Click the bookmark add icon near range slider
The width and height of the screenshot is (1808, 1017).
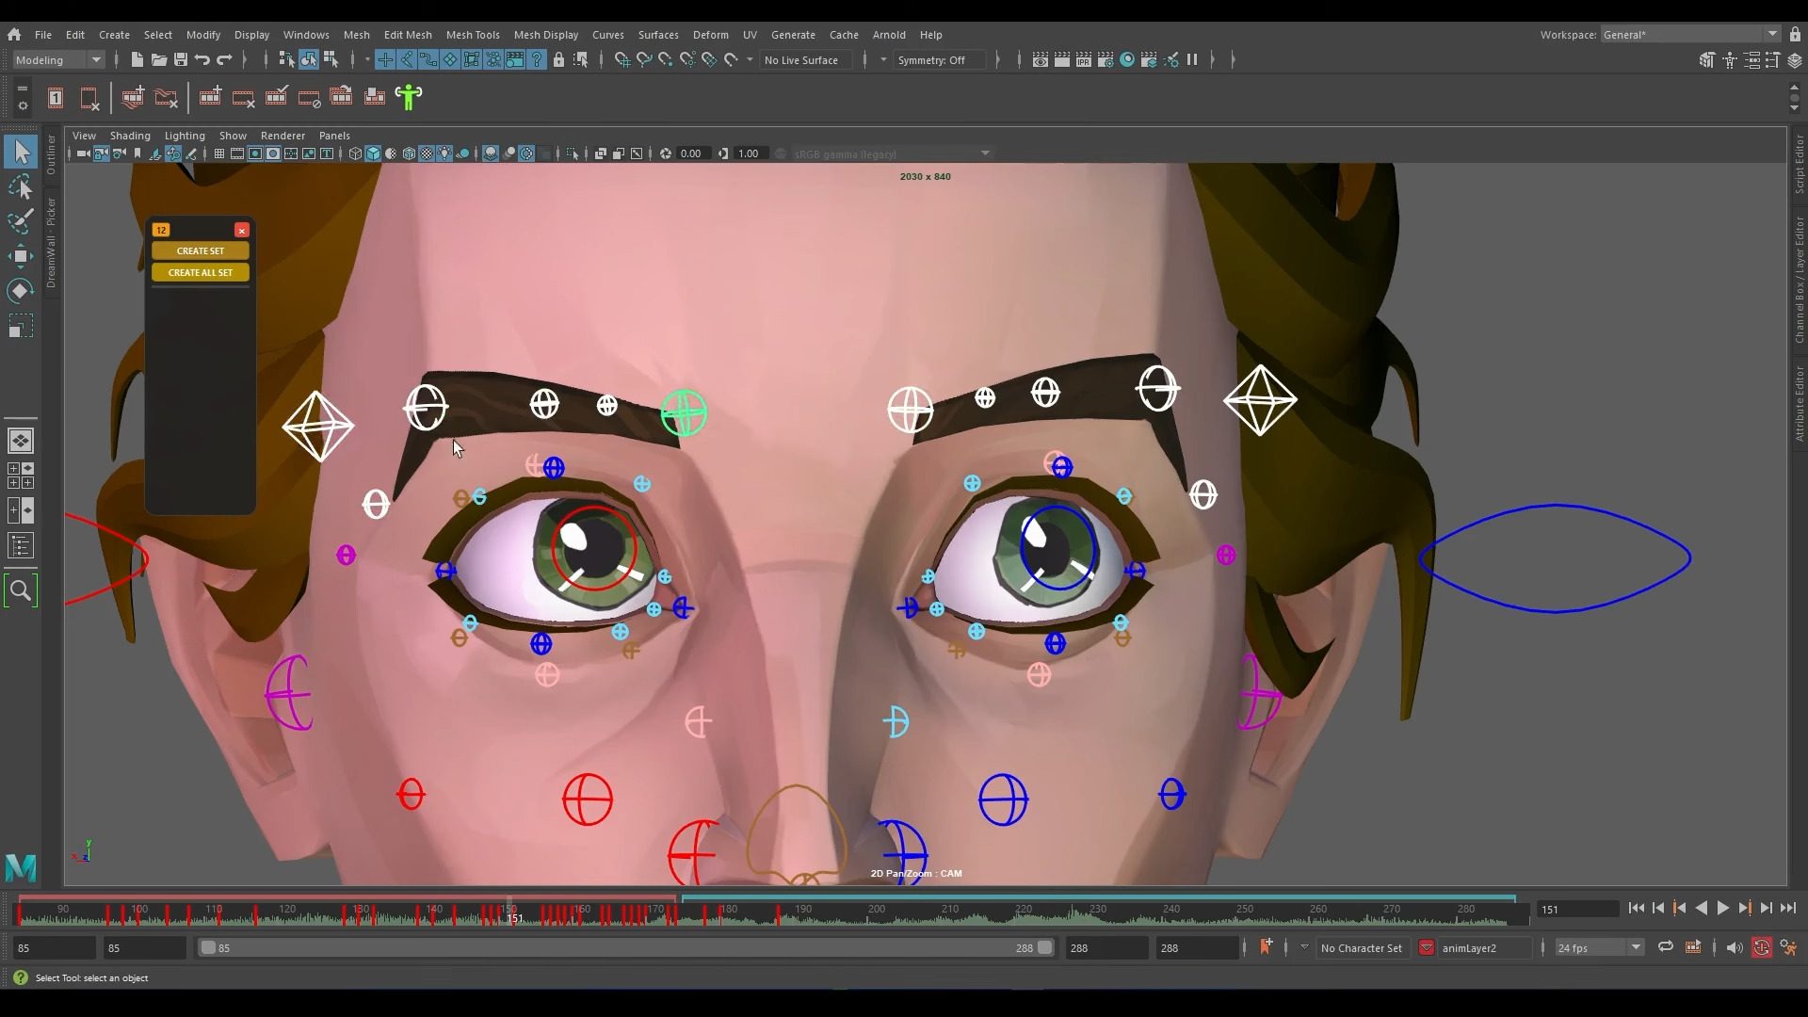pos(1266,946)
